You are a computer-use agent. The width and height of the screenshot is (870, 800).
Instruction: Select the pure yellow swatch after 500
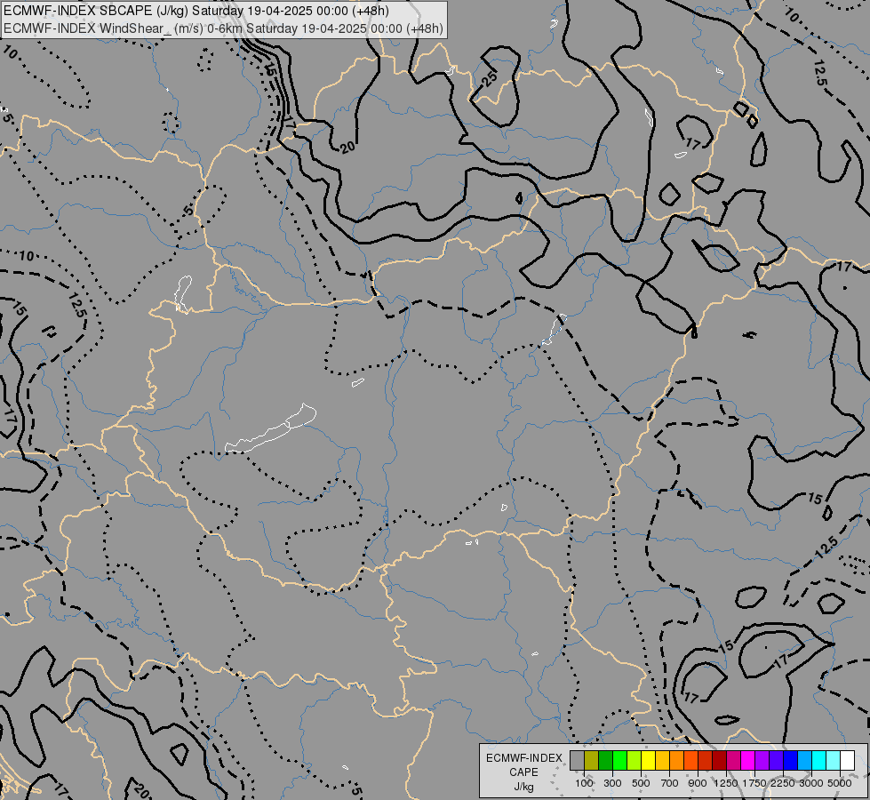click(648, 761)
